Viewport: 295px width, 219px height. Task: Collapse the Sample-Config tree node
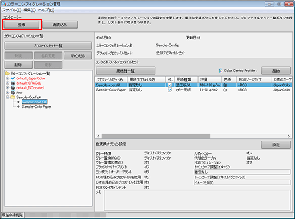tap(7, 97)
